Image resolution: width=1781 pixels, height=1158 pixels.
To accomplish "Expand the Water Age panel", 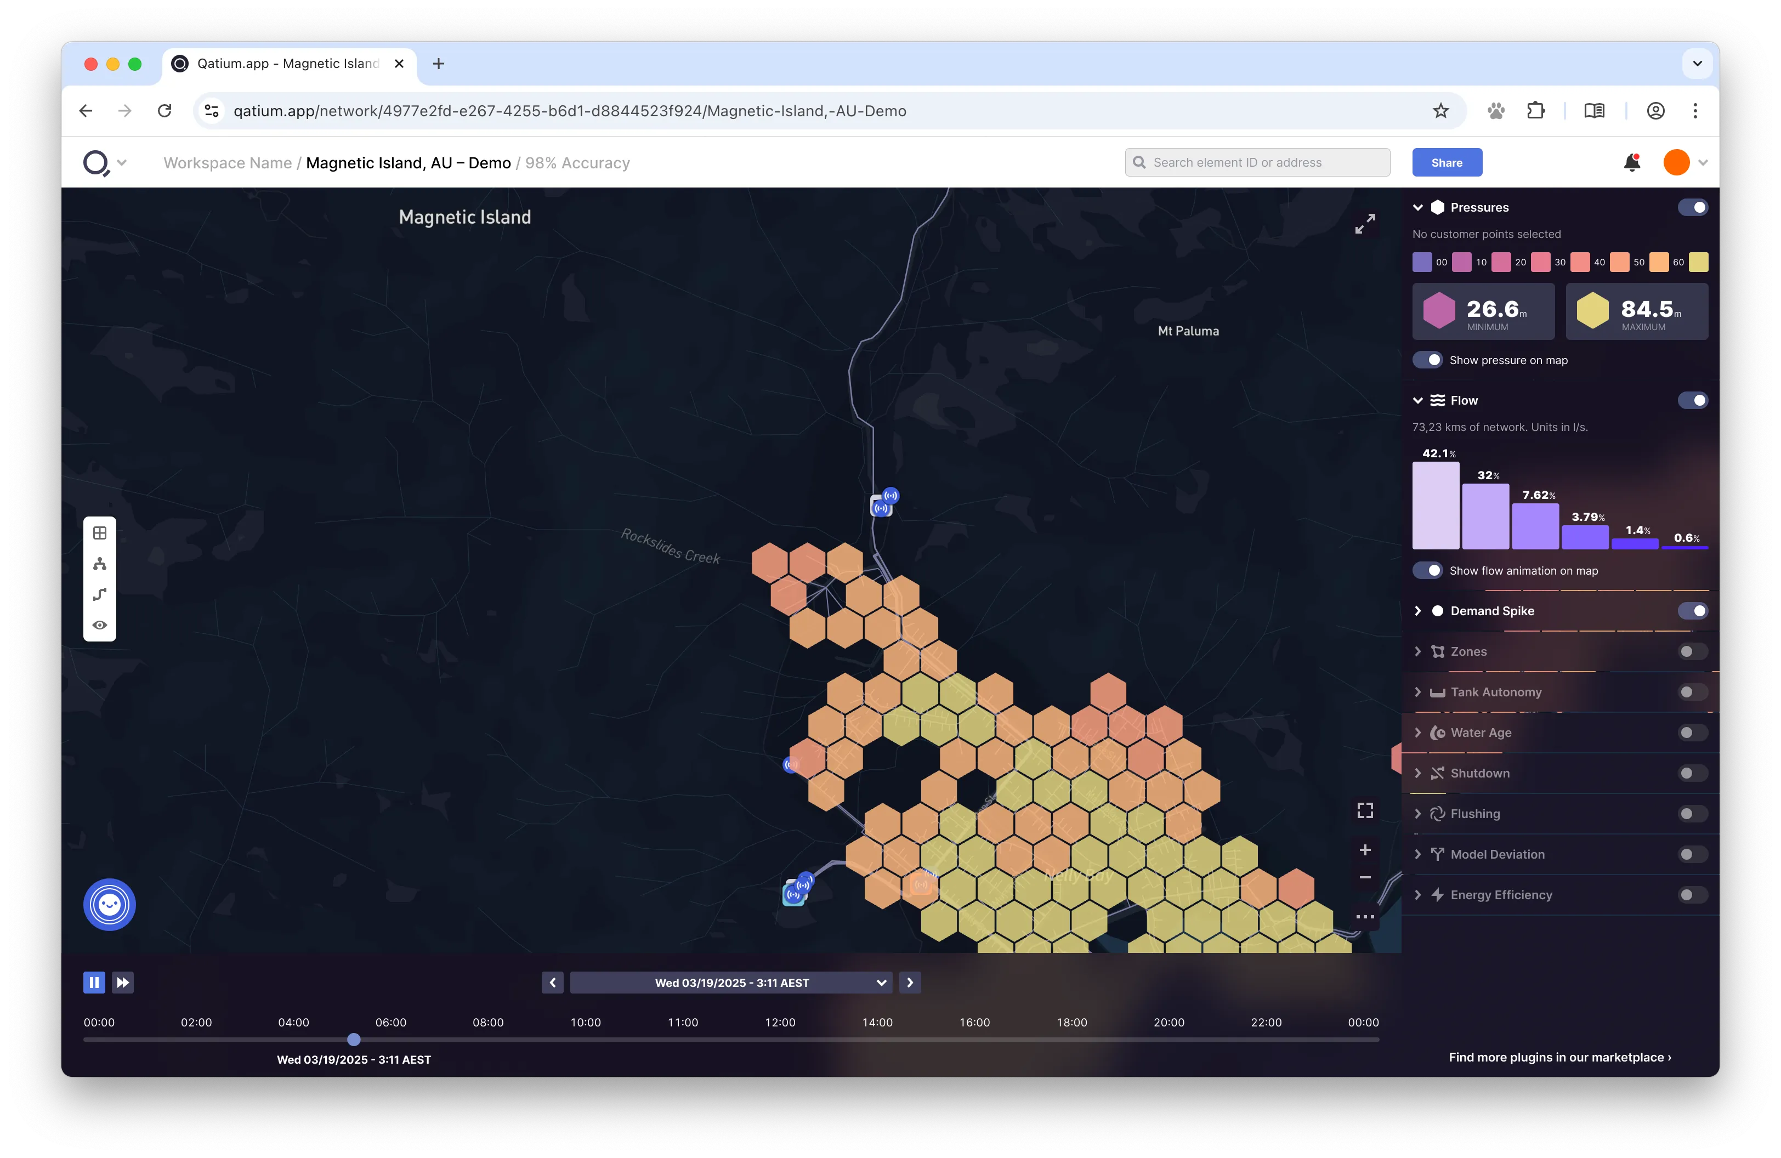I will (1417, 733).
